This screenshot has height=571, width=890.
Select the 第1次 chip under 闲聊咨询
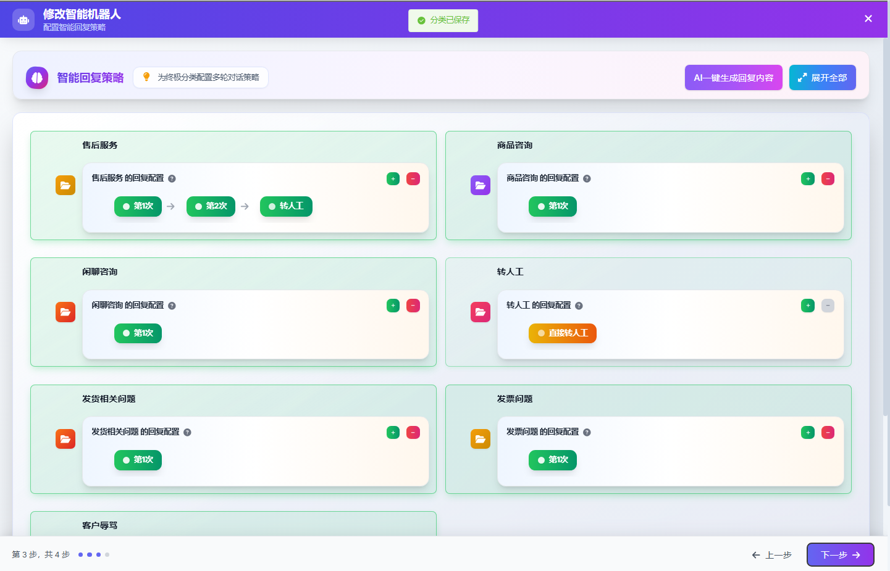click(138, 333)
